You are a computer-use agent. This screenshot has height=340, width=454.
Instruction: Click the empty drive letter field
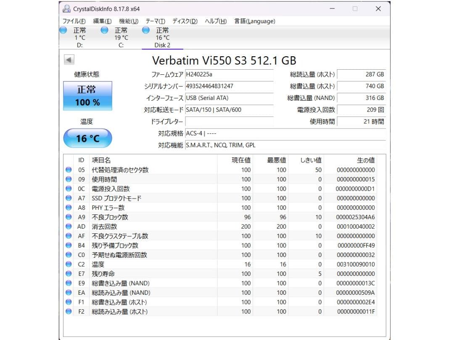click(x=229, y=122)
